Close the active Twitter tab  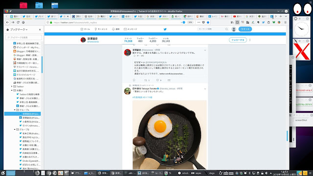tap(67, 16)
